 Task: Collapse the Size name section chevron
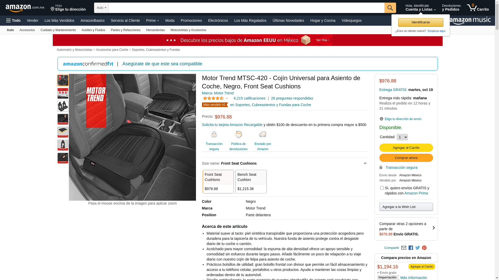tap(365, 163)
